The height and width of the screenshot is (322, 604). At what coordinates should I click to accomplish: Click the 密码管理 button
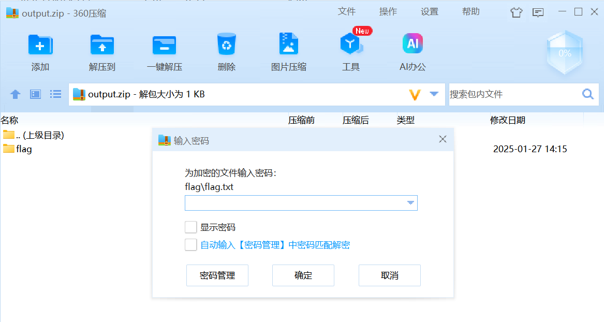pos(217,275)
